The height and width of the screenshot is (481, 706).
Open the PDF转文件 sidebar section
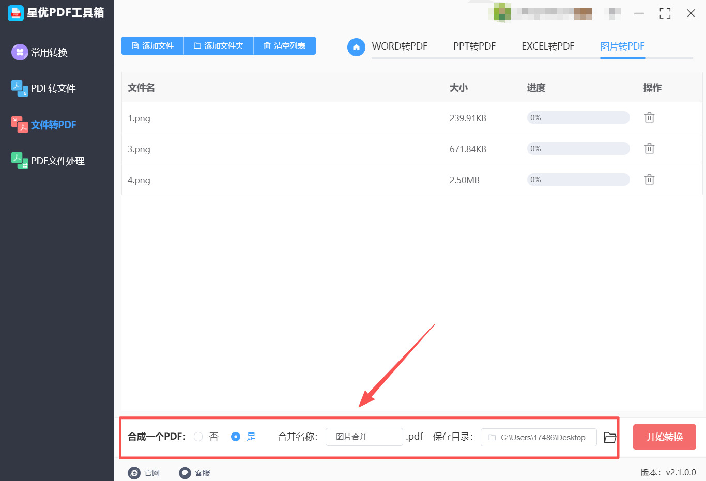pos(43,88)
